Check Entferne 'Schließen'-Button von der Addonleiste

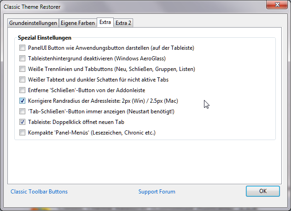pyautogui.click(x=23, y=90)
